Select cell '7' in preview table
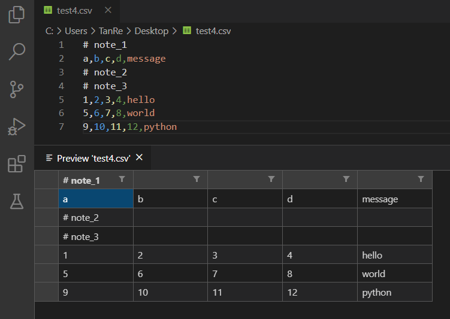450x319 pixels. coord(245,273)
